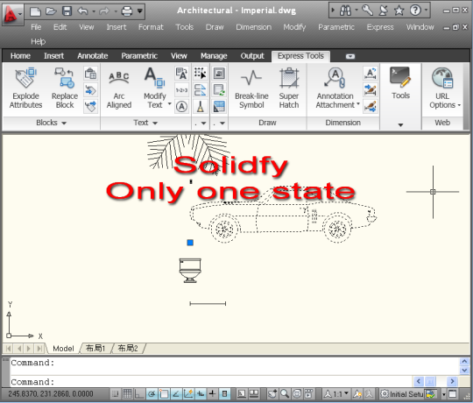Click the Pan hand icon in status bar
The width and height of the screenshot is (473, 403).
(x=272, y=393)
